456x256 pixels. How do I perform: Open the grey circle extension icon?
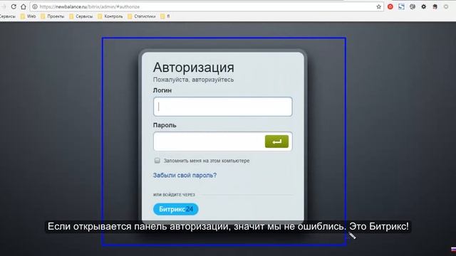pyautogui.click(x=446, y=6)
